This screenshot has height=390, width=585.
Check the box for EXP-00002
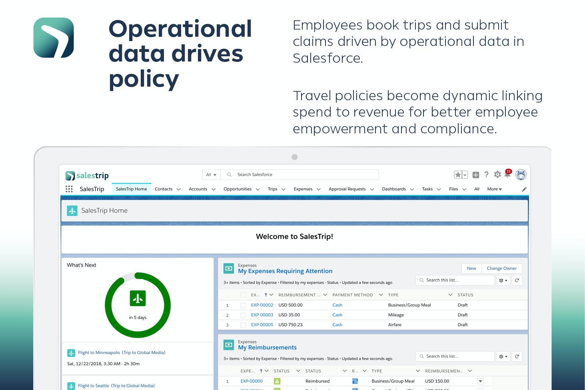(x=243, y=305)
